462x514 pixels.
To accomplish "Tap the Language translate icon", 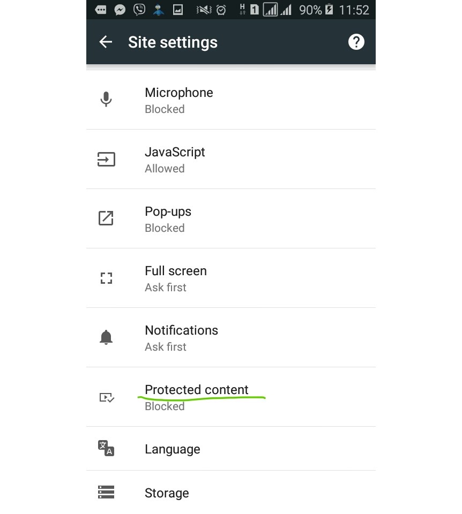I will pos(106,448).
